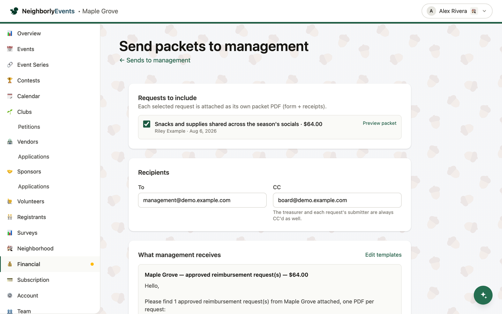
Task: Click the email subject line showing $64.00
Action: pyautogui.click(x=226, y=275)
